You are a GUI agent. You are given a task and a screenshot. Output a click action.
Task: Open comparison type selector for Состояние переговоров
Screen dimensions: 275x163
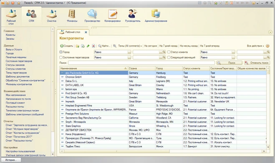click(x=129, y=57)
